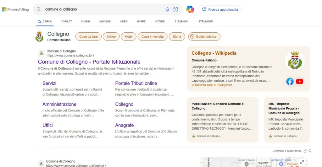Switch to IMMAGINI tab

(104, 21)
